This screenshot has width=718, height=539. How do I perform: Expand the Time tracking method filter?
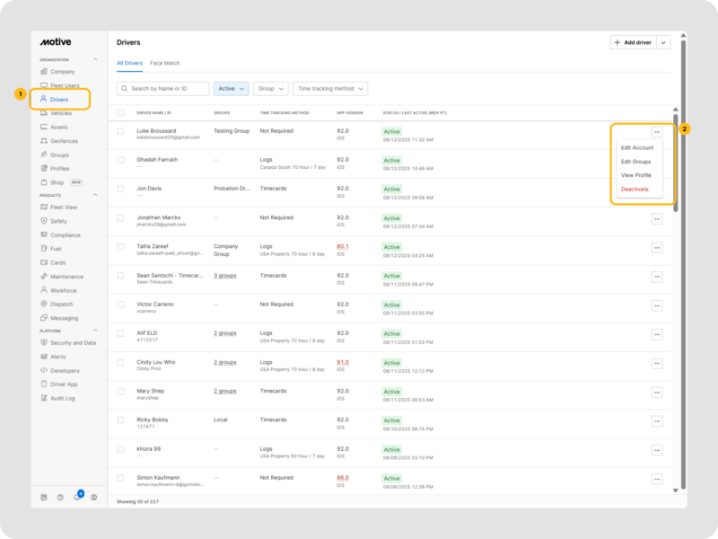click(329, 89)
